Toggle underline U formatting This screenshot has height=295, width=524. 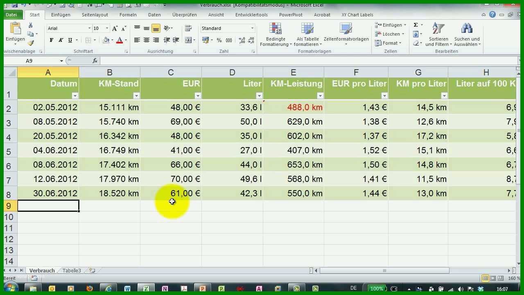[70, 40]
